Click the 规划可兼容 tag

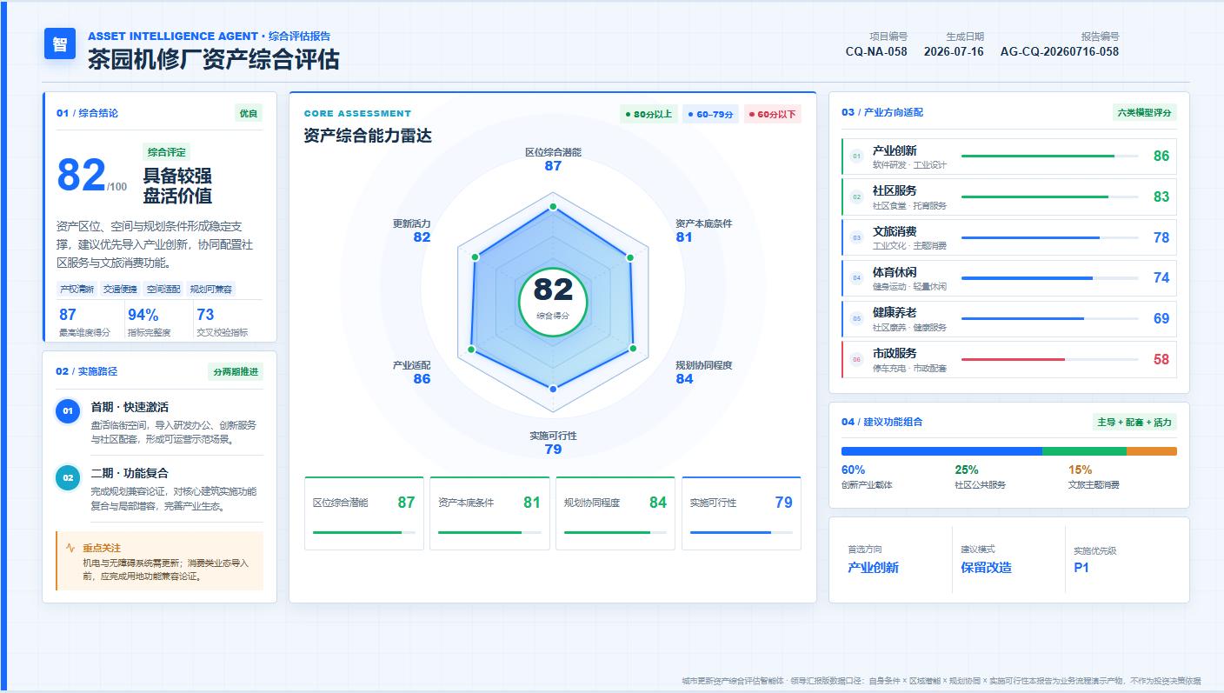pyautogui.click(x=211, y=290)
